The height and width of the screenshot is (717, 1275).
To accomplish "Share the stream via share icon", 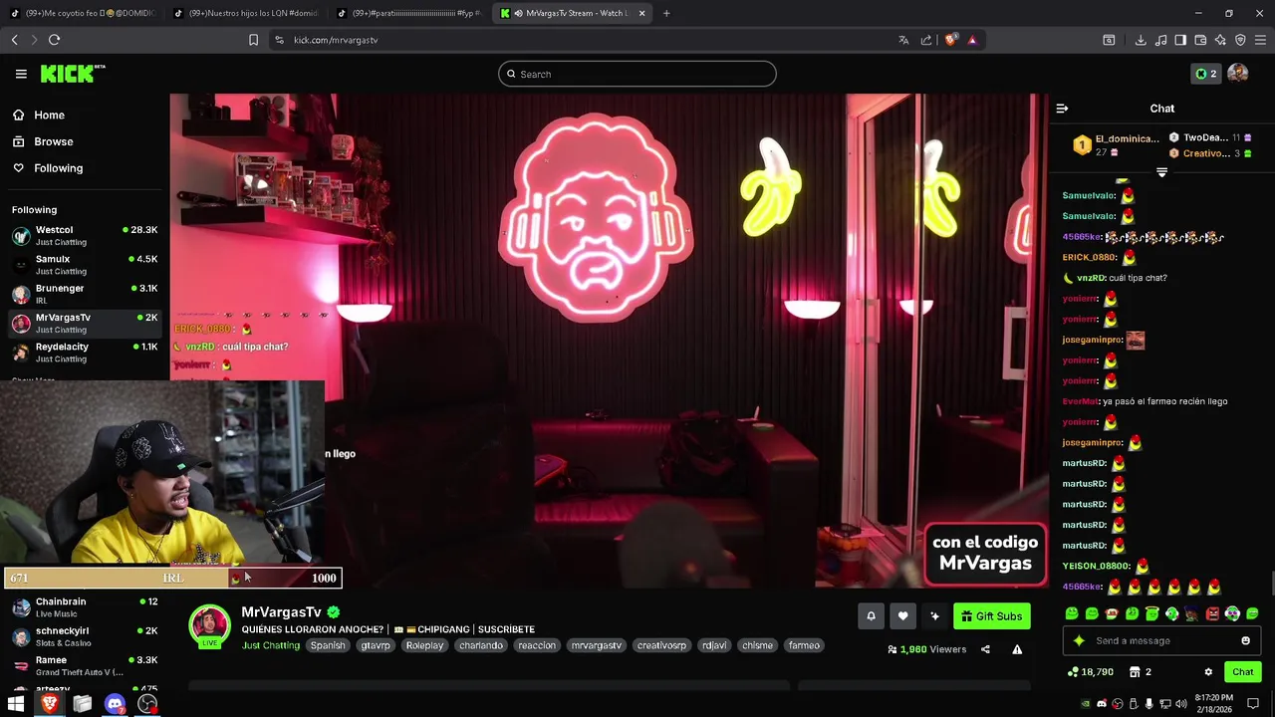I will pos(985,649).
